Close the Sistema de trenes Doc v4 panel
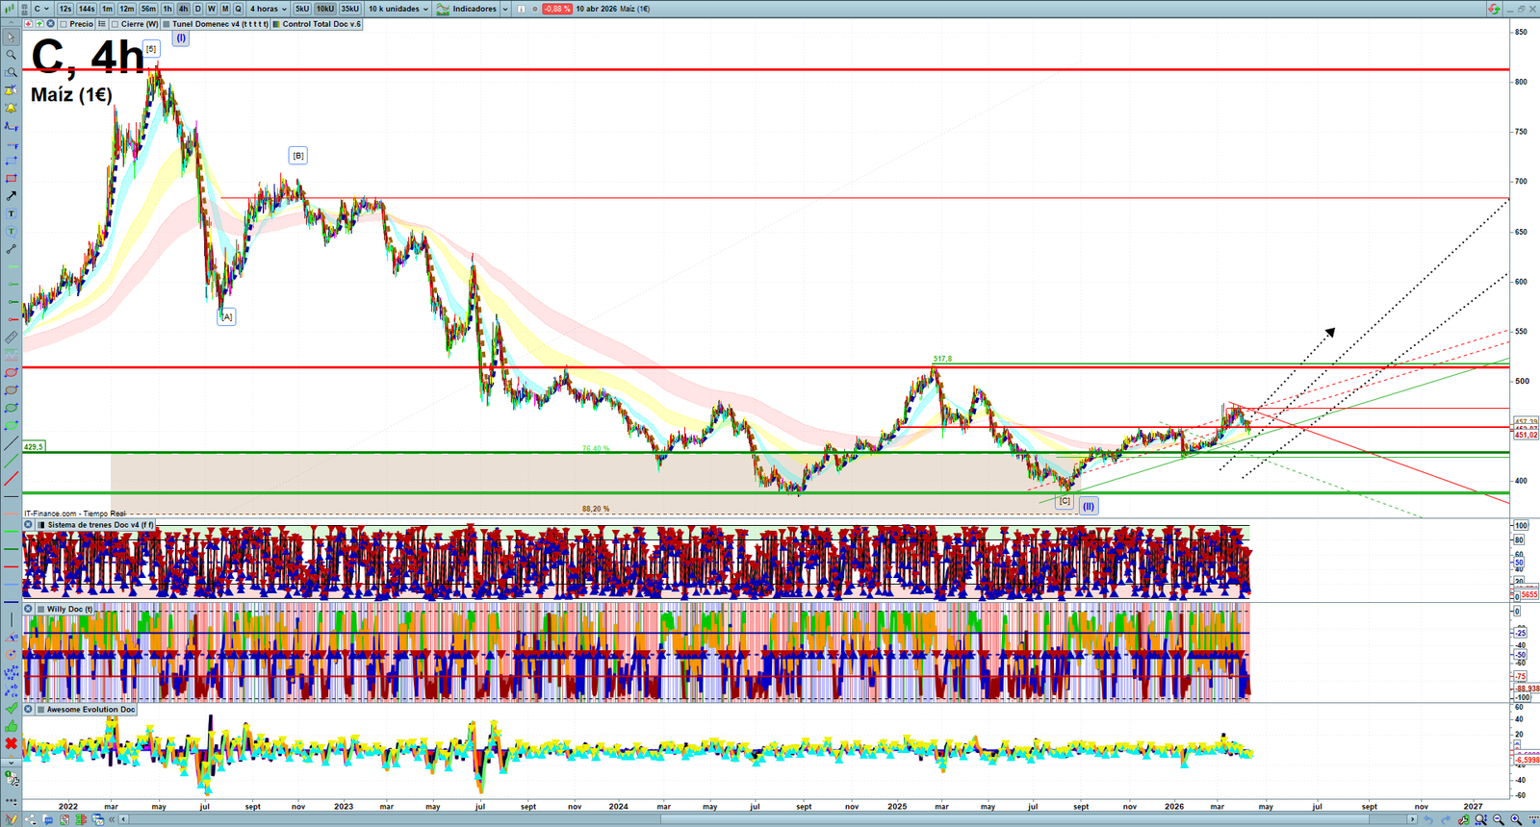1540x827 pixels. coord(29,525)
